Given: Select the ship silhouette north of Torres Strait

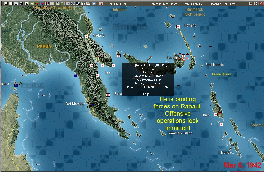Looking at the screenshot, I should coord(22,76).
